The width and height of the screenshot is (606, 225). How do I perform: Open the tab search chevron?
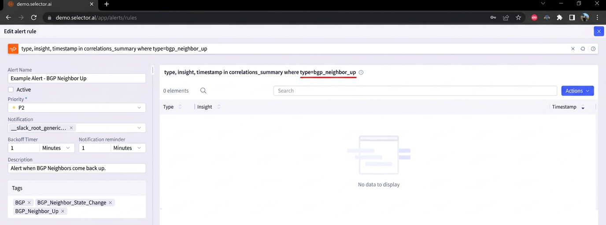543,4
